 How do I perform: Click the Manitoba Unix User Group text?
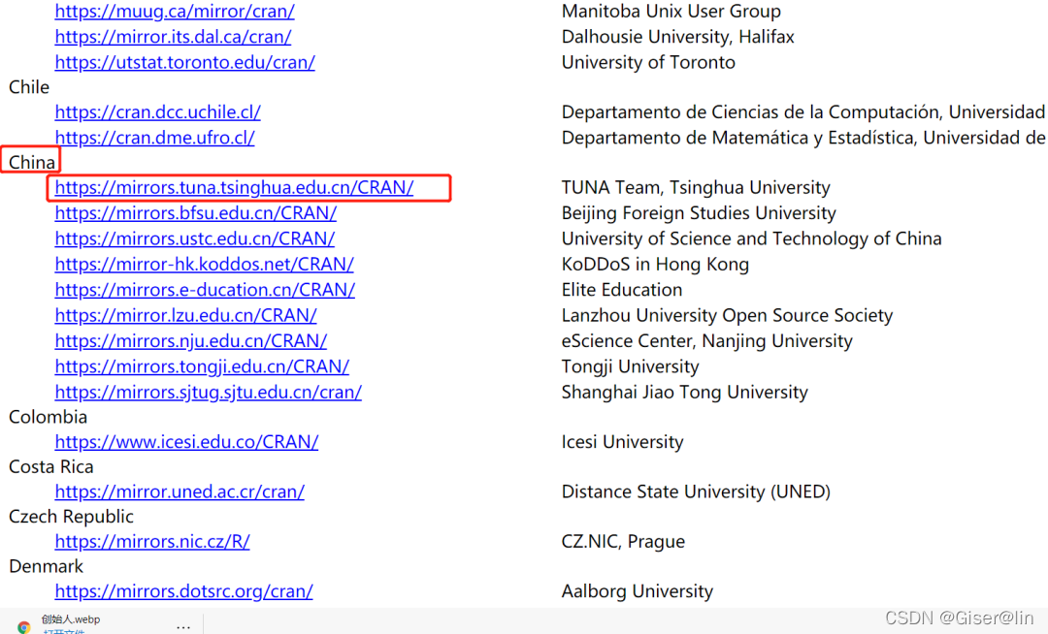click(x=671, y=12)
